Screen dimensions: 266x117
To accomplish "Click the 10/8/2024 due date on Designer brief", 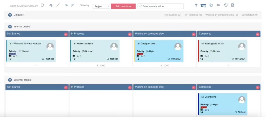I will (x=176, y=59).
